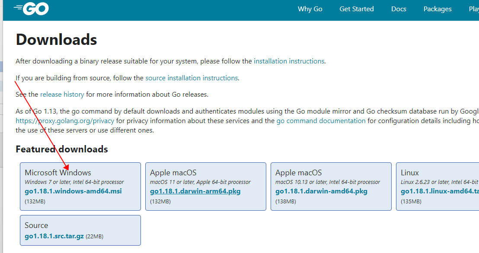The image size is (479, 253).
Task: Open the Packages page
Action: [x=437, y=9]
